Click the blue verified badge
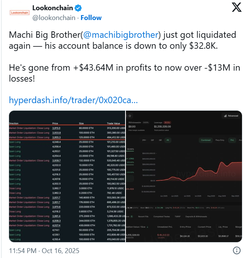 pyautogui.click(x=76, y=8)
